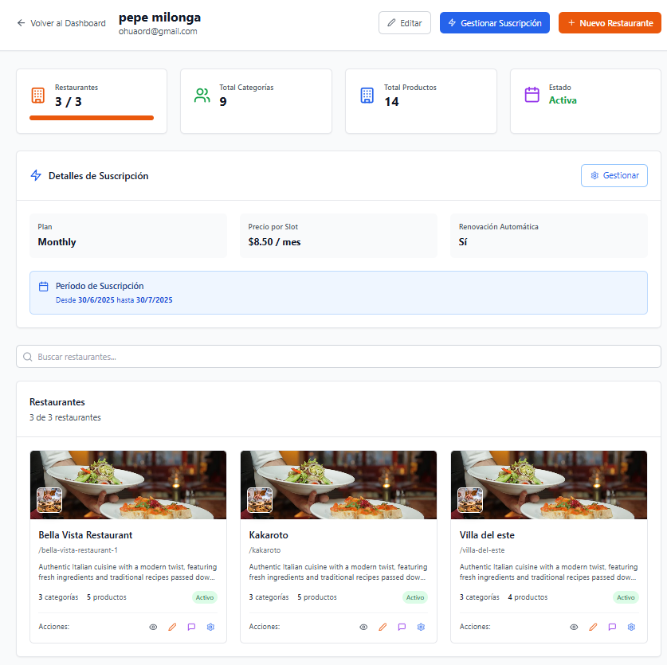Viewport: 667px width, 665px height.
Task: Click the restaurant slots progress bar
Action: (x=92, y=118)
